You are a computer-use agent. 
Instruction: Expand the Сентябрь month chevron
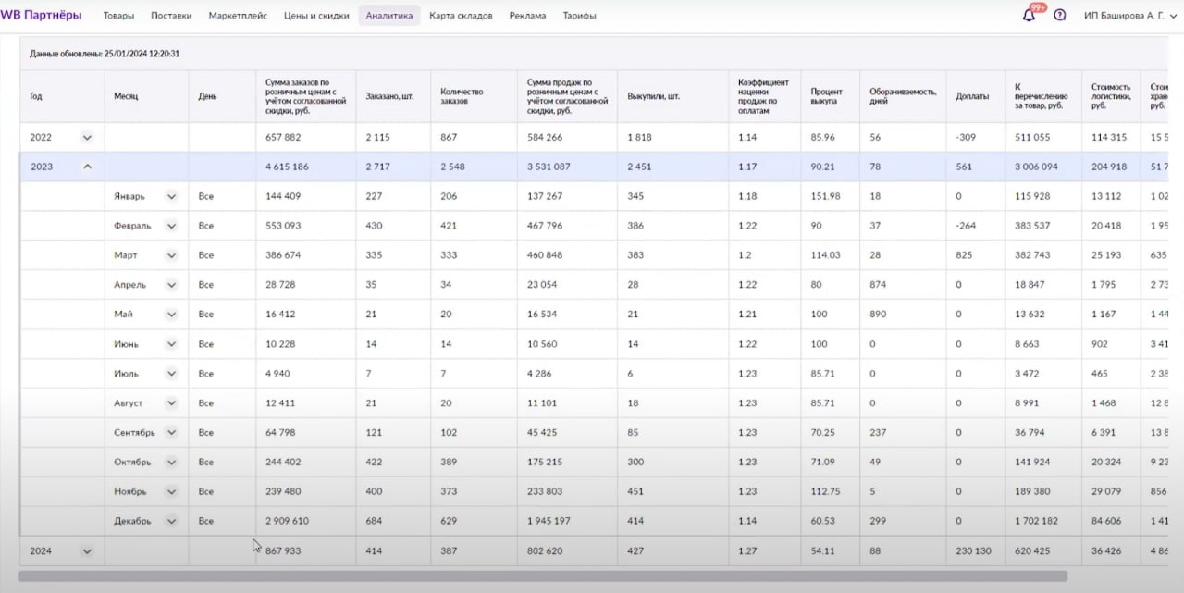pyautogui.click(x=171, y=432)
